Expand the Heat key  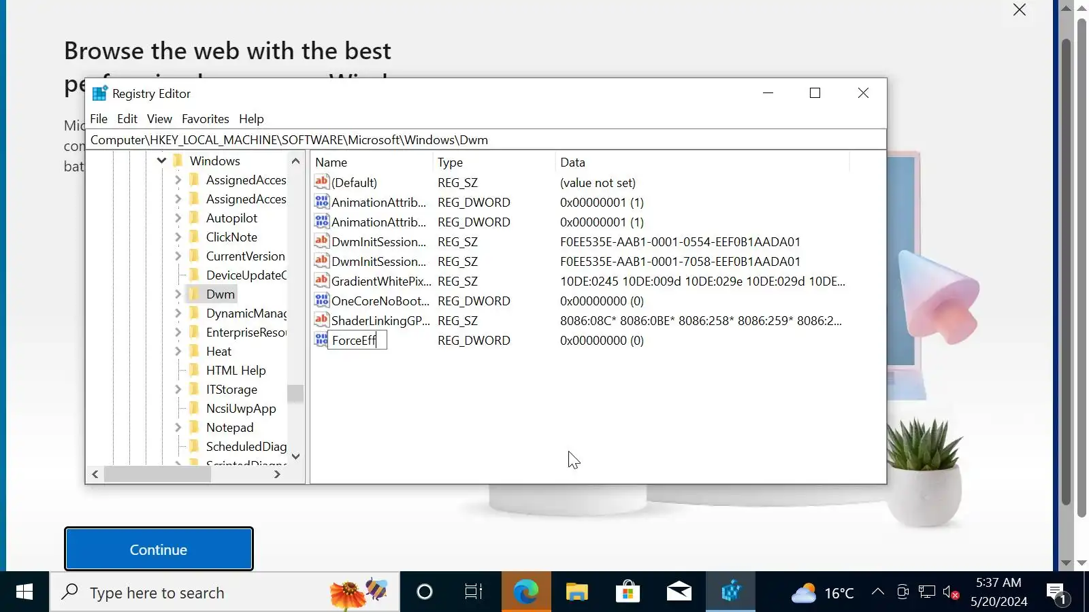coord(178,351)
